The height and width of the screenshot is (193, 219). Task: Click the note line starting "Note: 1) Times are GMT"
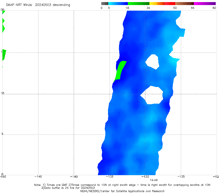122,185
